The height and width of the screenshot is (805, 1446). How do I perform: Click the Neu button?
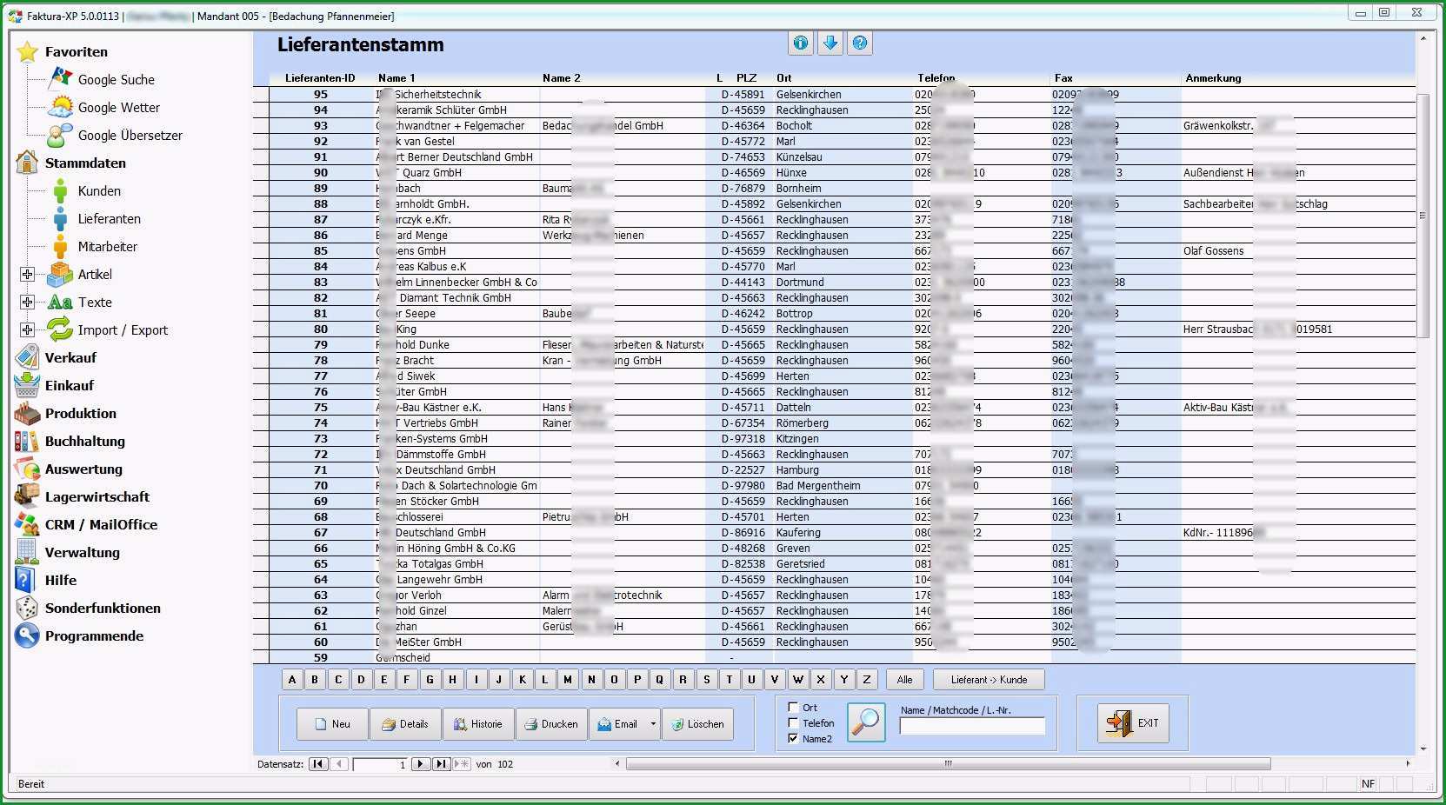click(332, 723)
